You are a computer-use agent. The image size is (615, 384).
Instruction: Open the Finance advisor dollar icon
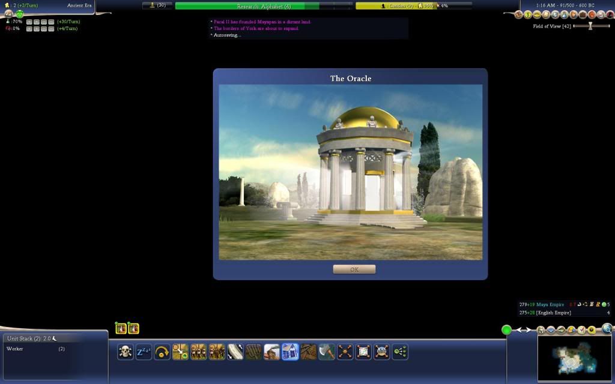pos(527,15)
